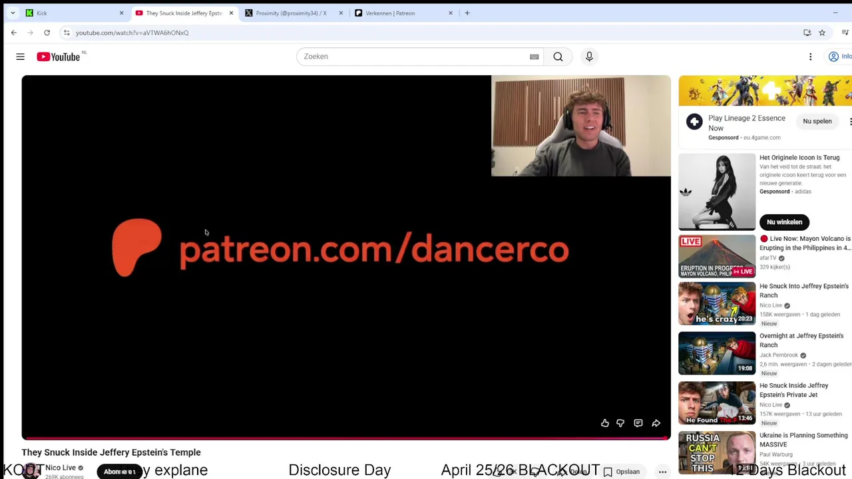This screenshot has height=479, width=852.
Task: Click the magnifier search button
Action: (558, 57)
